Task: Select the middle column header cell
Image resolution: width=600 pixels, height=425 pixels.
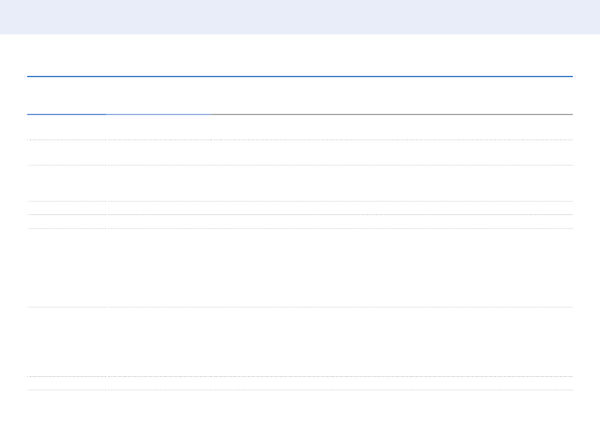Action: pyautogui.click(x=159, y=95)
